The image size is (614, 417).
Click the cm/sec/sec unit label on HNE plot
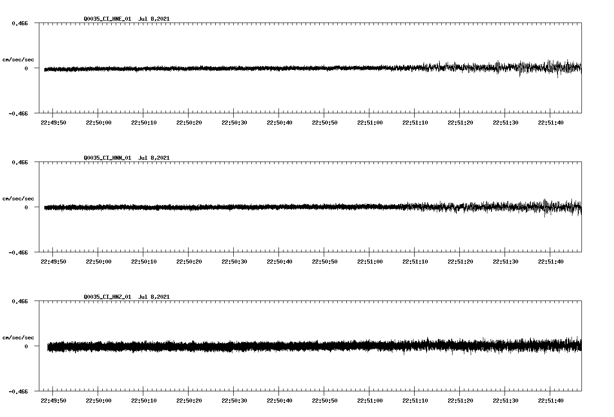click(18, 59)
